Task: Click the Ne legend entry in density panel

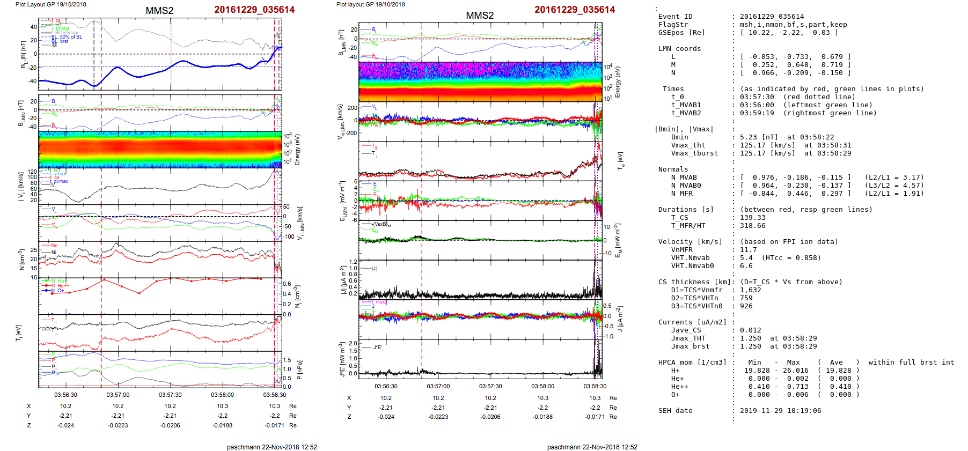Action: tap(54, 246)
